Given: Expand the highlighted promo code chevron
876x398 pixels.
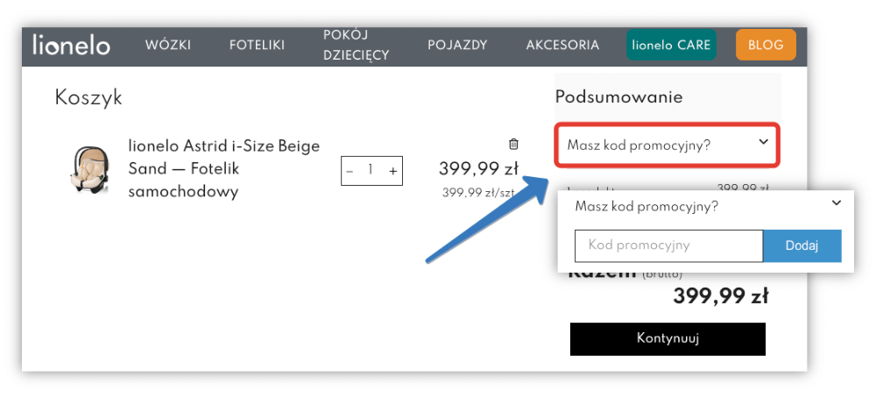Looking at the screenshot, I should click(763, 142).
